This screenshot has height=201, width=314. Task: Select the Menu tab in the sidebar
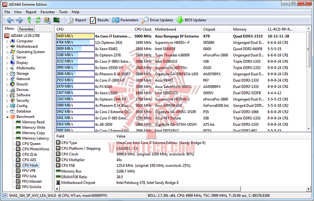tap(10, 29)
